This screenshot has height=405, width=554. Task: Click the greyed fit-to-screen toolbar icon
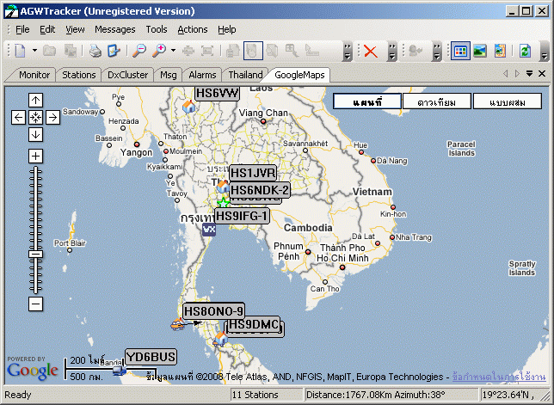tap(207, 51)
